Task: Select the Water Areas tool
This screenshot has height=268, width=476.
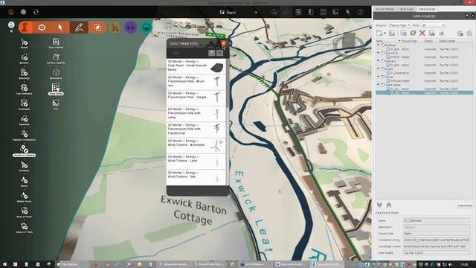Action: [x=24, y=197]
